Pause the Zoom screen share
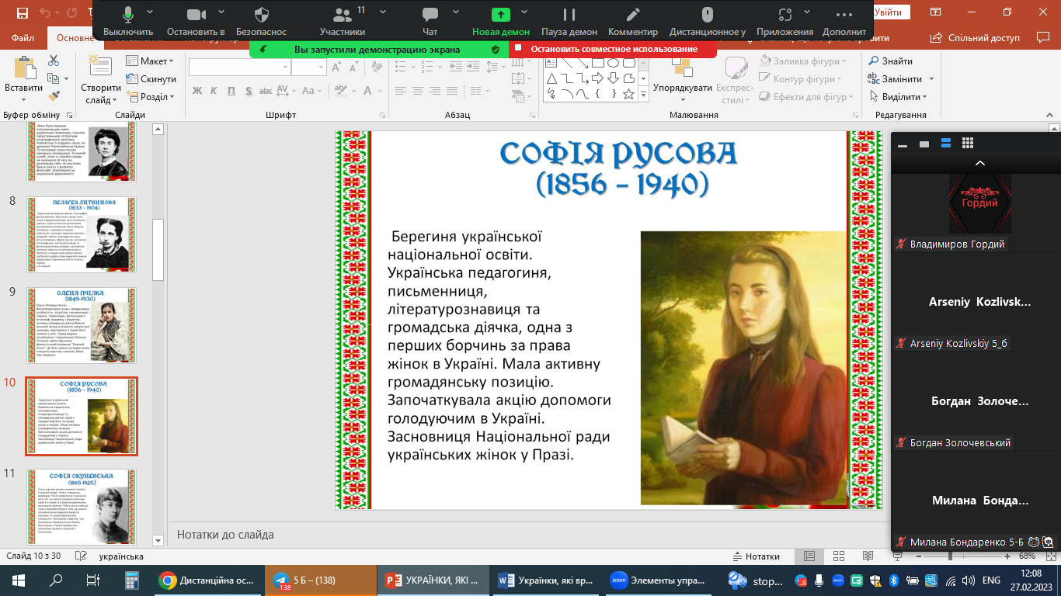This screenshot has width=1061, height=596. [569, 21]
